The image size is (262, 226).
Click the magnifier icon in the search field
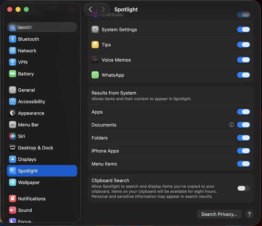pyautogui.click(x=12, y=27)
